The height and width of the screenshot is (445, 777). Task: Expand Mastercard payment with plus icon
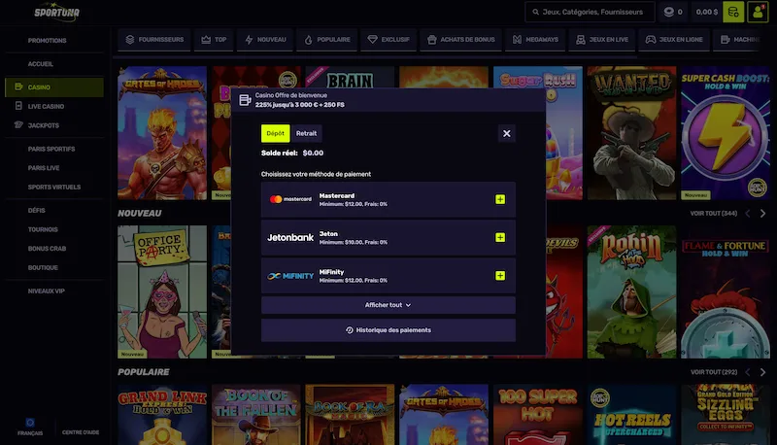pyautogui.click(x=500, y=199)
